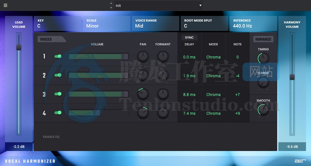Image resolution: width=311 pixels, height=166 pixels.
Task: Open the Key selector showing C
Action: [58, 23]
